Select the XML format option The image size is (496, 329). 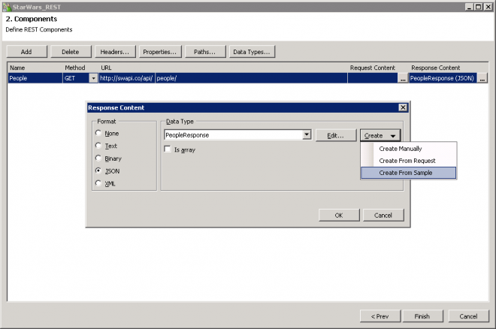[x=106, y=183]
